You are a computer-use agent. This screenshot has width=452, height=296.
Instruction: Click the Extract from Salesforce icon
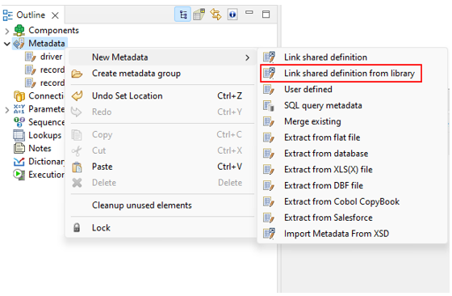pos(269,218)
